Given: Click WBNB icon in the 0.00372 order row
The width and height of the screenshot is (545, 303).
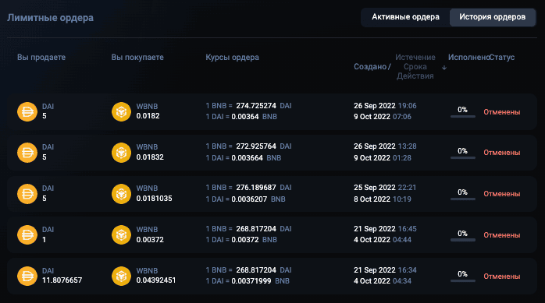Looking at the screenshot, I should (x=121, y=234).
